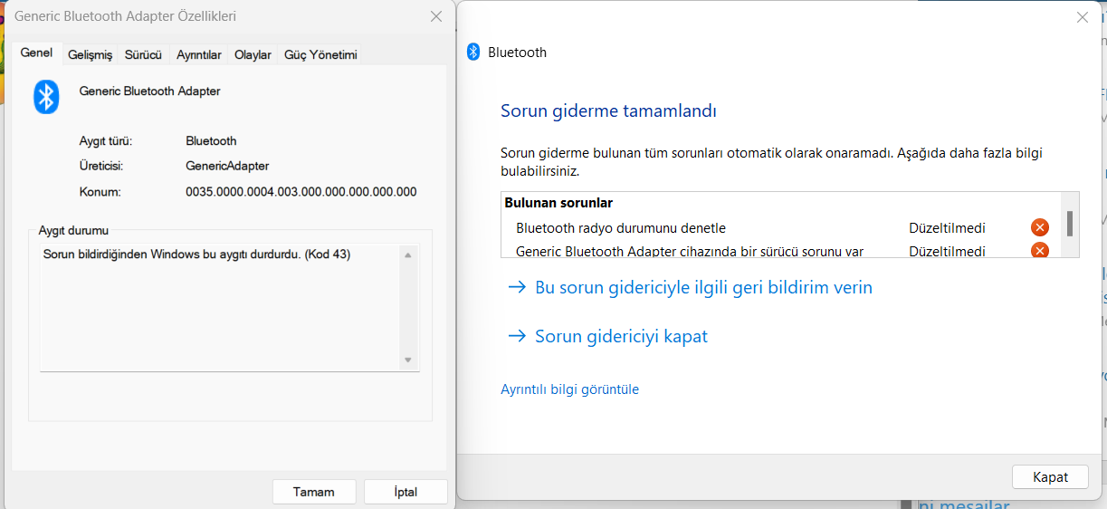Click the Konum value 0035.0000.0004.003
Screen dimensions: 1107x509
301,192
